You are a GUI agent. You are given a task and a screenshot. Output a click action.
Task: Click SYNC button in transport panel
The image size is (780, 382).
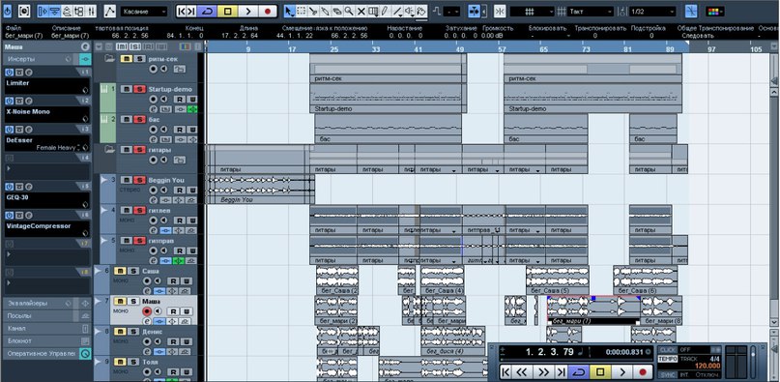coord(668,374)
